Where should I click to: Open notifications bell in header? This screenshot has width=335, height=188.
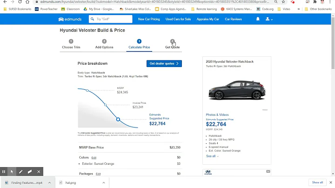[x=258, y=19]
